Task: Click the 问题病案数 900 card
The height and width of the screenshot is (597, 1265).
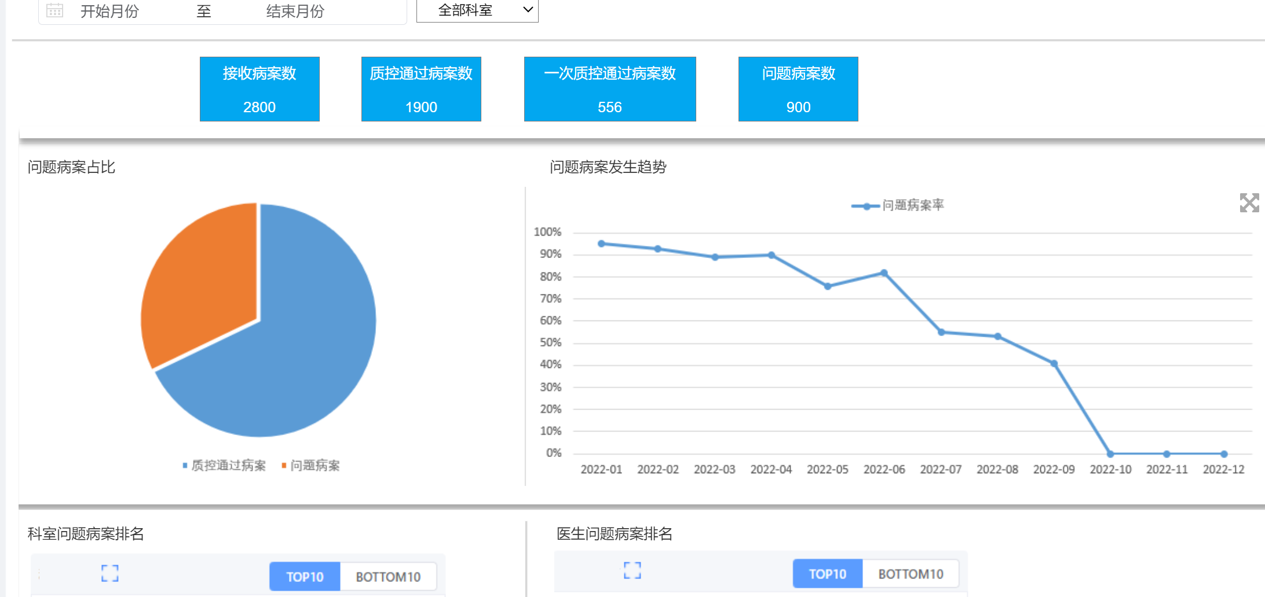Action: point(798,89)
